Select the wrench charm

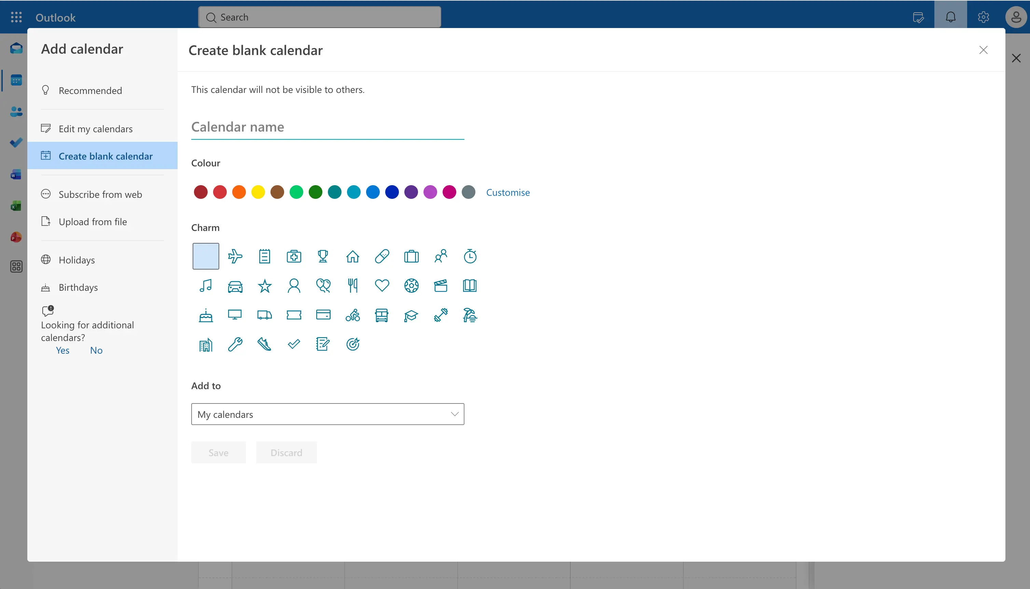(235, 344)
